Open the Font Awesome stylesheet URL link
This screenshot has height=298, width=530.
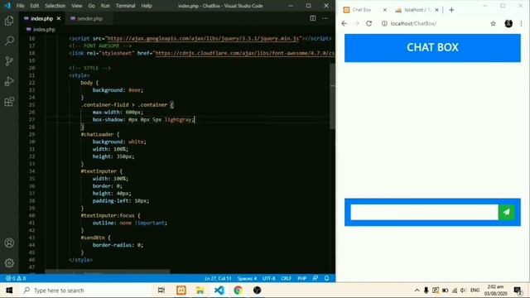click(245, 53)
